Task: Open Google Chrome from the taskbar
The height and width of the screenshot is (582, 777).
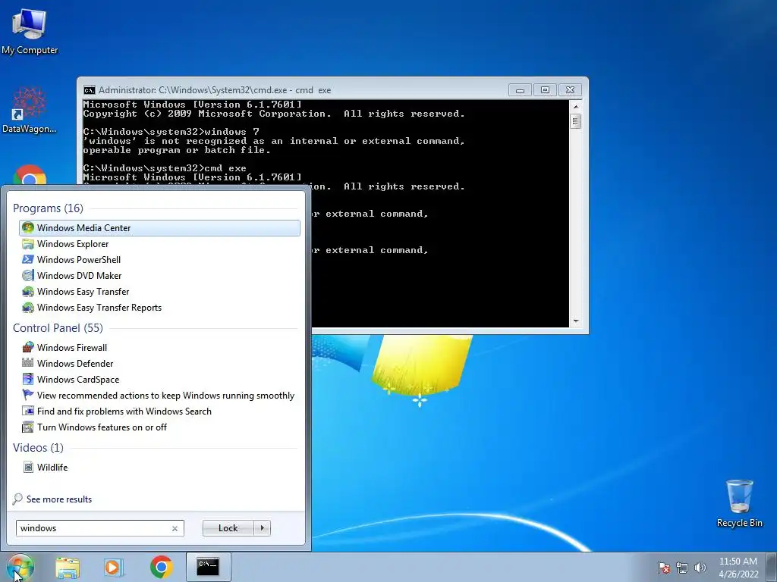Action: click(161, 567)
